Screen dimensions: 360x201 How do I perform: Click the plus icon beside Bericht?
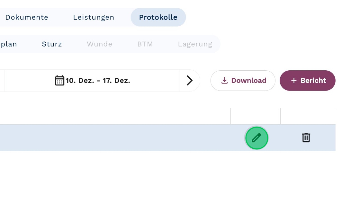point(293,81)
